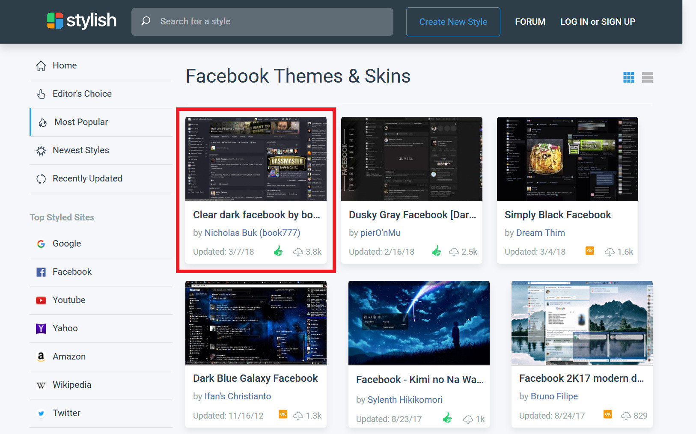Screen dimensions: 696x434
Task: Open Recently Updated in sidebar
Action: (x=101, y=178)
